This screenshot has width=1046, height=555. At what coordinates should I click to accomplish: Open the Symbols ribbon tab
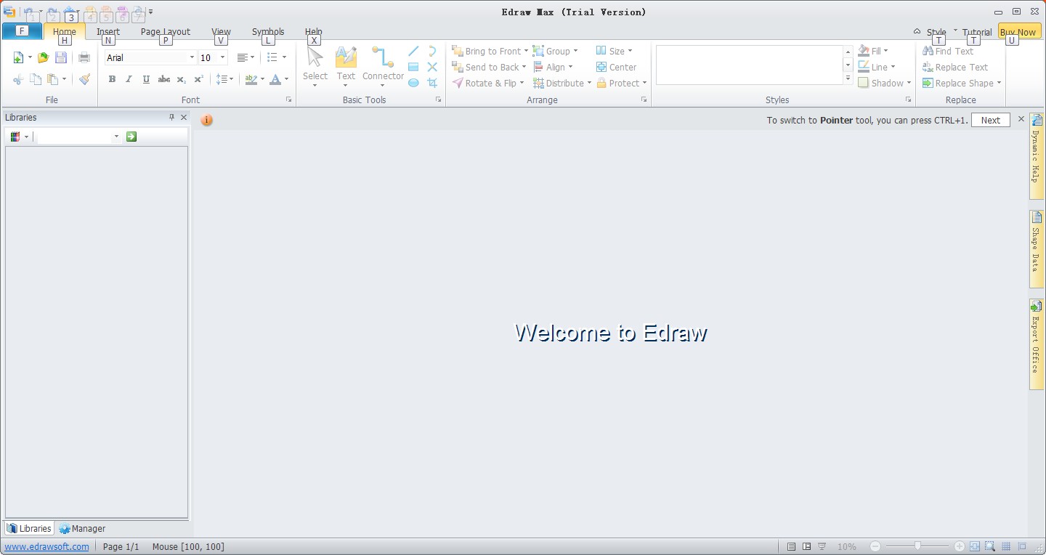(x=268, y=31)
